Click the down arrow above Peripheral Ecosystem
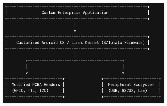 pos(123,73)
